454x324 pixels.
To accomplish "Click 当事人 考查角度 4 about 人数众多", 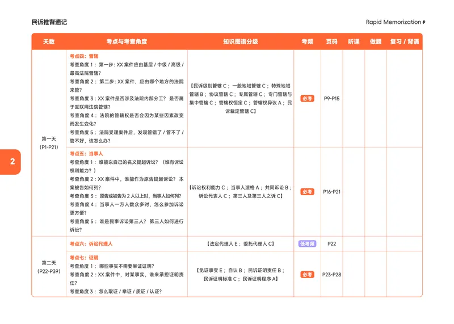I will [x=127, y=209].
